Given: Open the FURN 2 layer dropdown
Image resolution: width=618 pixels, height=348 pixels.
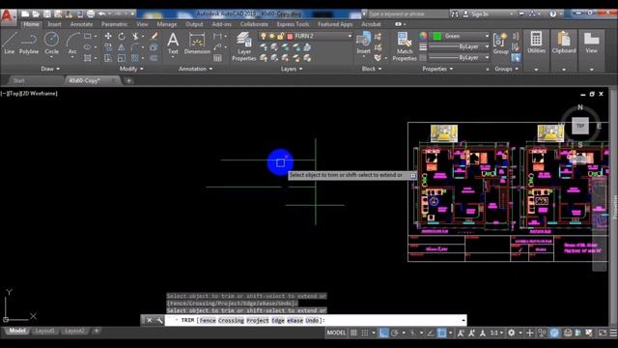Looking at the screenshot, I should [350, 36].
